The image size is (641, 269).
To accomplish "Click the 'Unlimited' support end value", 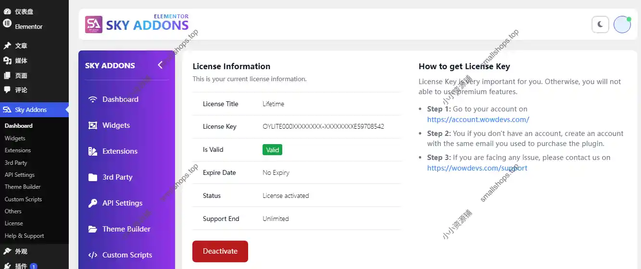I will (276, 219).
